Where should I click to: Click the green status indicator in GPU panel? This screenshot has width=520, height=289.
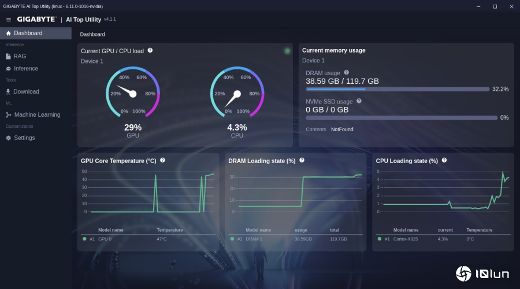coord(287,51)
